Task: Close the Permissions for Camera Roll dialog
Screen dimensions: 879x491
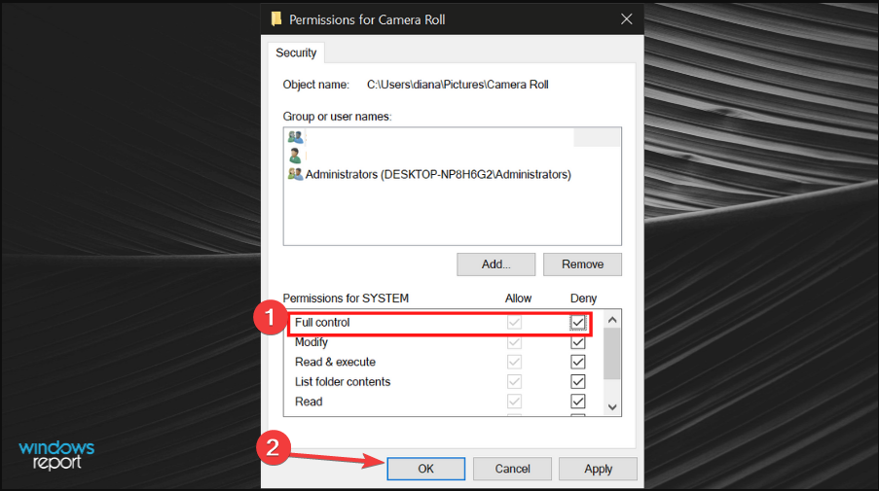Action: point(626,19)
